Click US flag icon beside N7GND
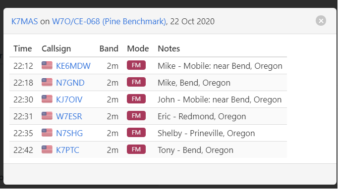Viewport: 339px width, 195px height. click(x=47, y=82)
